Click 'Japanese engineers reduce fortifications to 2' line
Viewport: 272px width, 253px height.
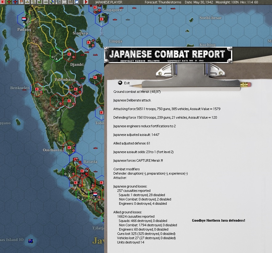144,126
